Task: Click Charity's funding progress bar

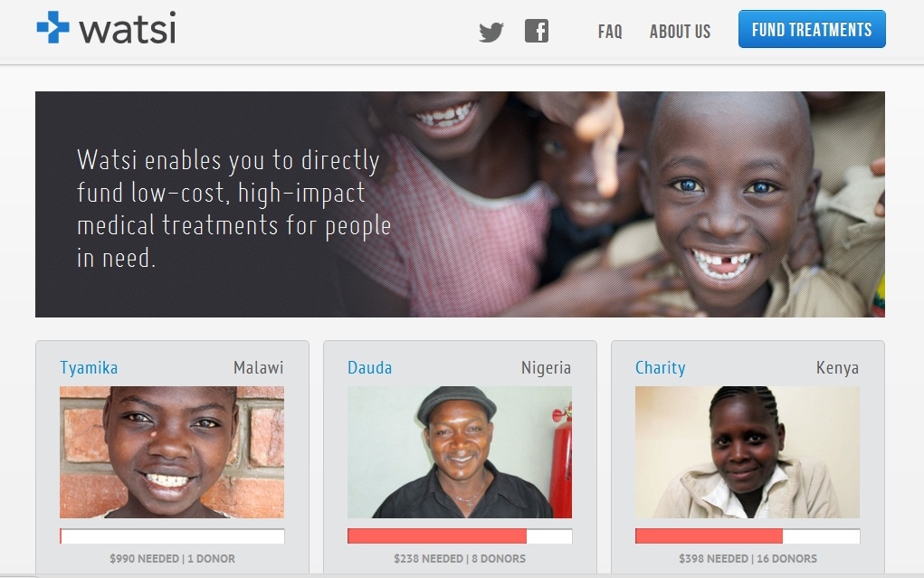Action: [x=748, y=536]
